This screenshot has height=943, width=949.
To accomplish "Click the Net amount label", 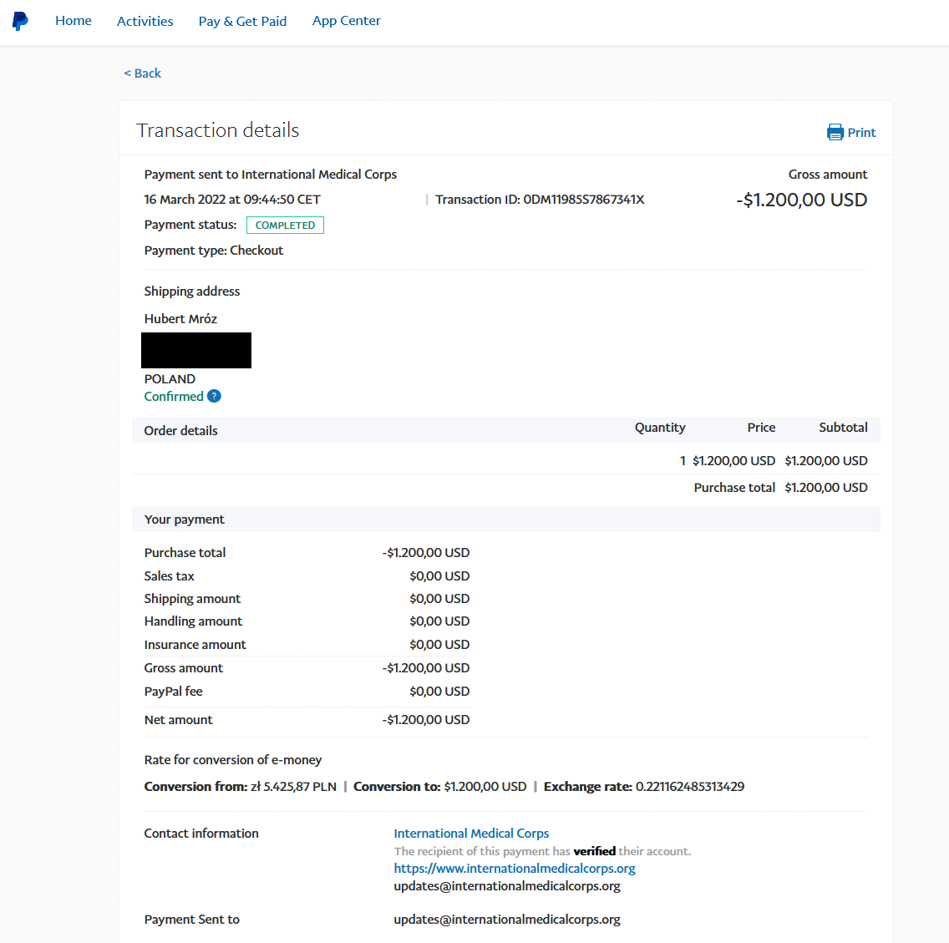I will point(178,720).
